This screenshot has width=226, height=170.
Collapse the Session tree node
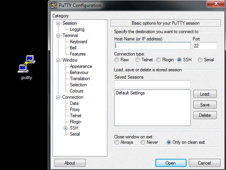[x=58, y=23]
